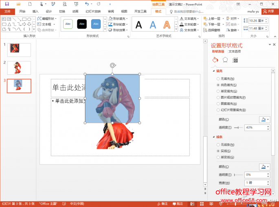Viewport: 279px width, 207px height.
Task: Open the fill 颜色 color dropdown
Action: (x=264, y=120)
